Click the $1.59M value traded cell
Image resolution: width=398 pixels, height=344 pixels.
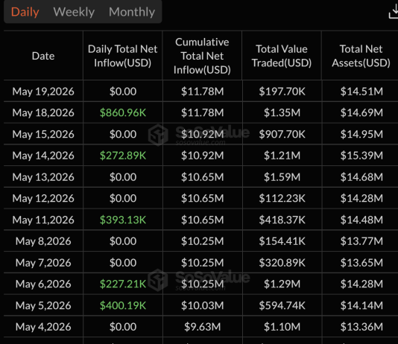tap(282, 177)
